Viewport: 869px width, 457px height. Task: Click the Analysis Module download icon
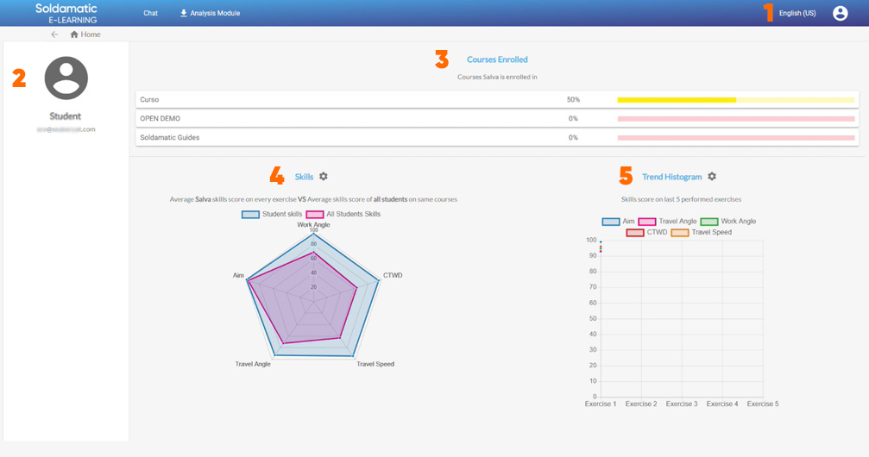[x=184, y=14]
